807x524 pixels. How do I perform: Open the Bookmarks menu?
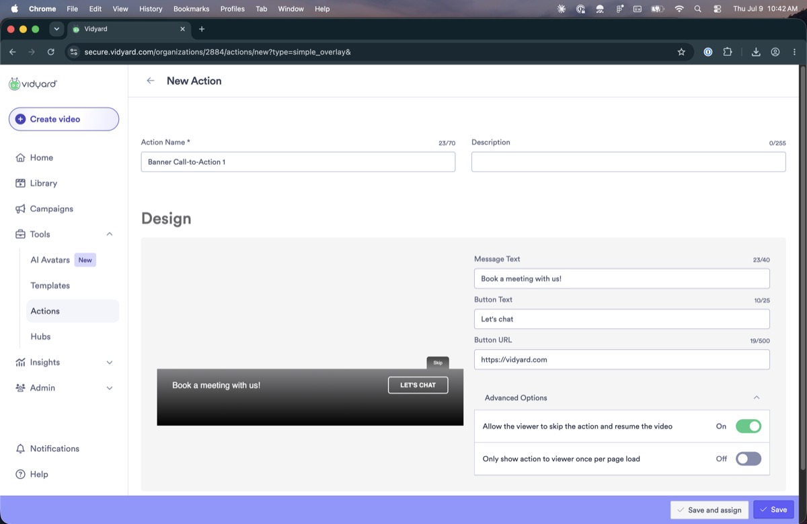[x=192, y=9]
